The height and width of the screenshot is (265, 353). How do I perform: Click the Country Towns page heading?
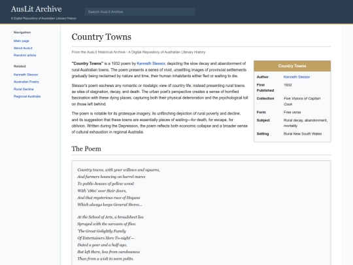pos(101,37)
